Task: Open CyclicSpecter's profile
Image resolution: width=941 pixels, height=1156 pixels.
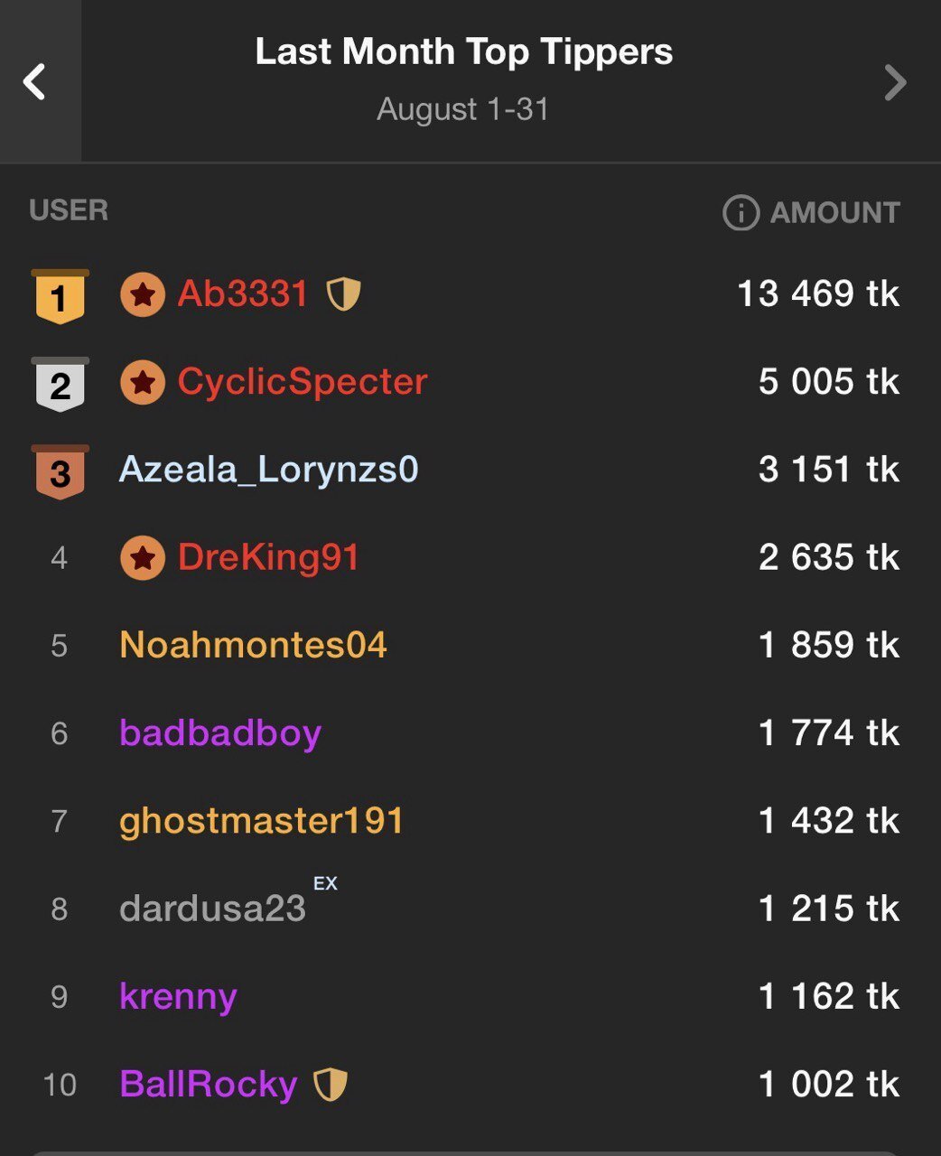Action: coord(303,381)
